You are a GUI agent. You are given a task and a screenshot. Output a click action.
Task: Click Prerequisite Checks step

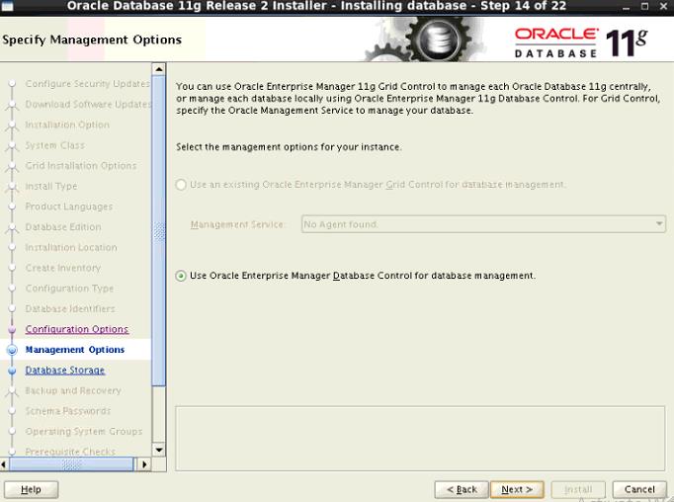pos(70,452)
